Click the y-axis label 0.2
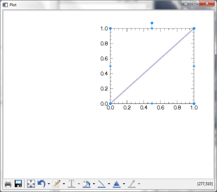Image resolution: width=217 pixels, height=192 pixels. point(104,89)
